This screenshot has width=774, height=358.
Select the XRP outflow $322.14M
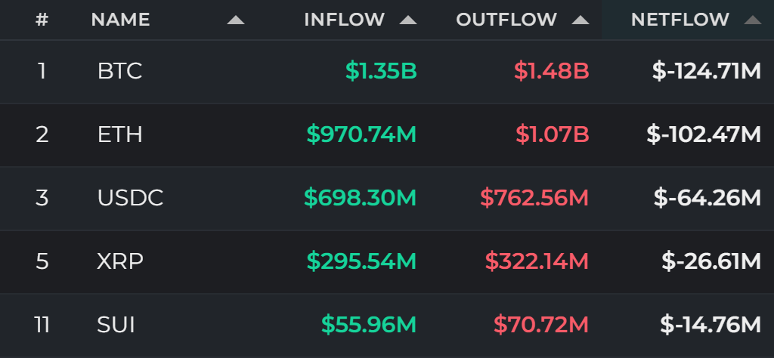point(537,261)
